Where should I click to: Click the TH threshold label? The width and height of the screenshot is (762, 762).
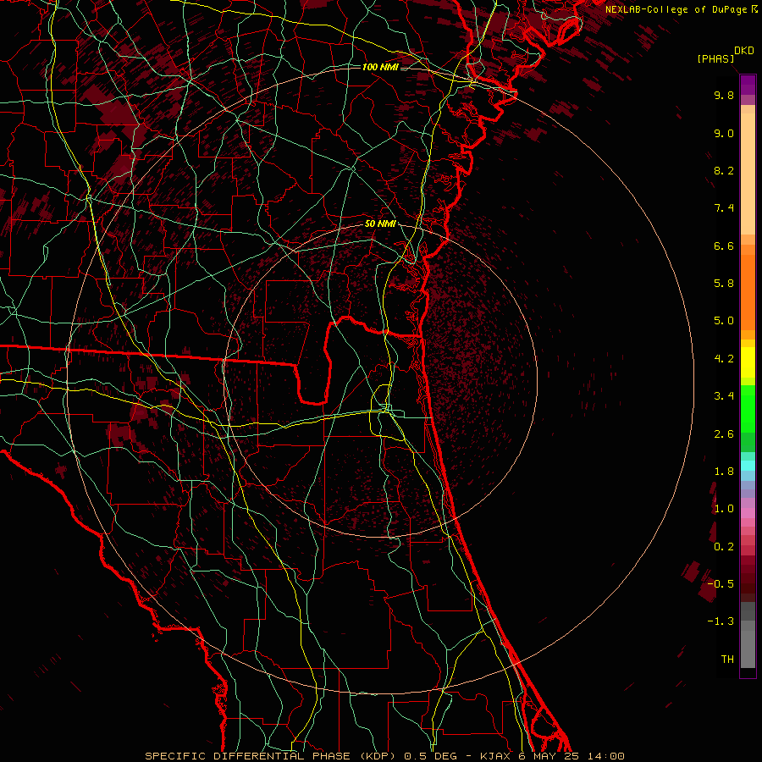[727, 660]
